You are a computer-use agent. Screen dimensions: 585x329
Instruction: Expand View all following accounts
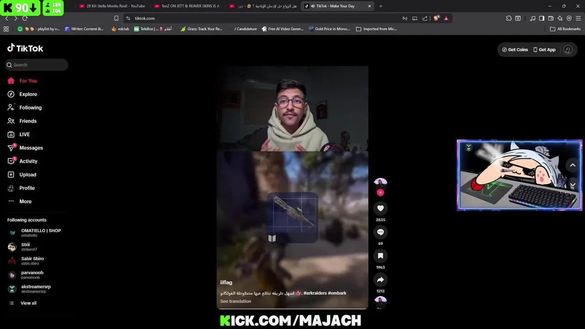23,303
